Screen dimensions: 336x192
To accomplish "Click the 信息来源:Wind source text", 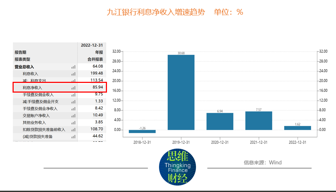I will pyautogui.click(x=262, y=163).
